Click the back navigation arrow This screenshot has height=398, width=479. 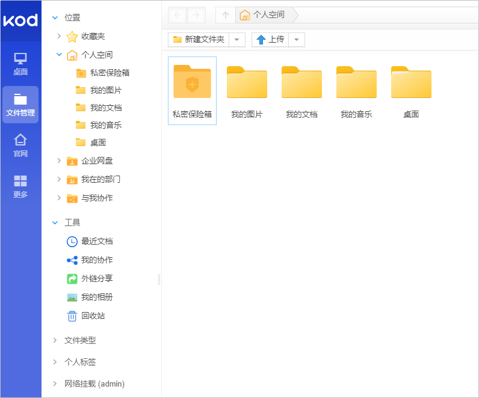point(178,14)
